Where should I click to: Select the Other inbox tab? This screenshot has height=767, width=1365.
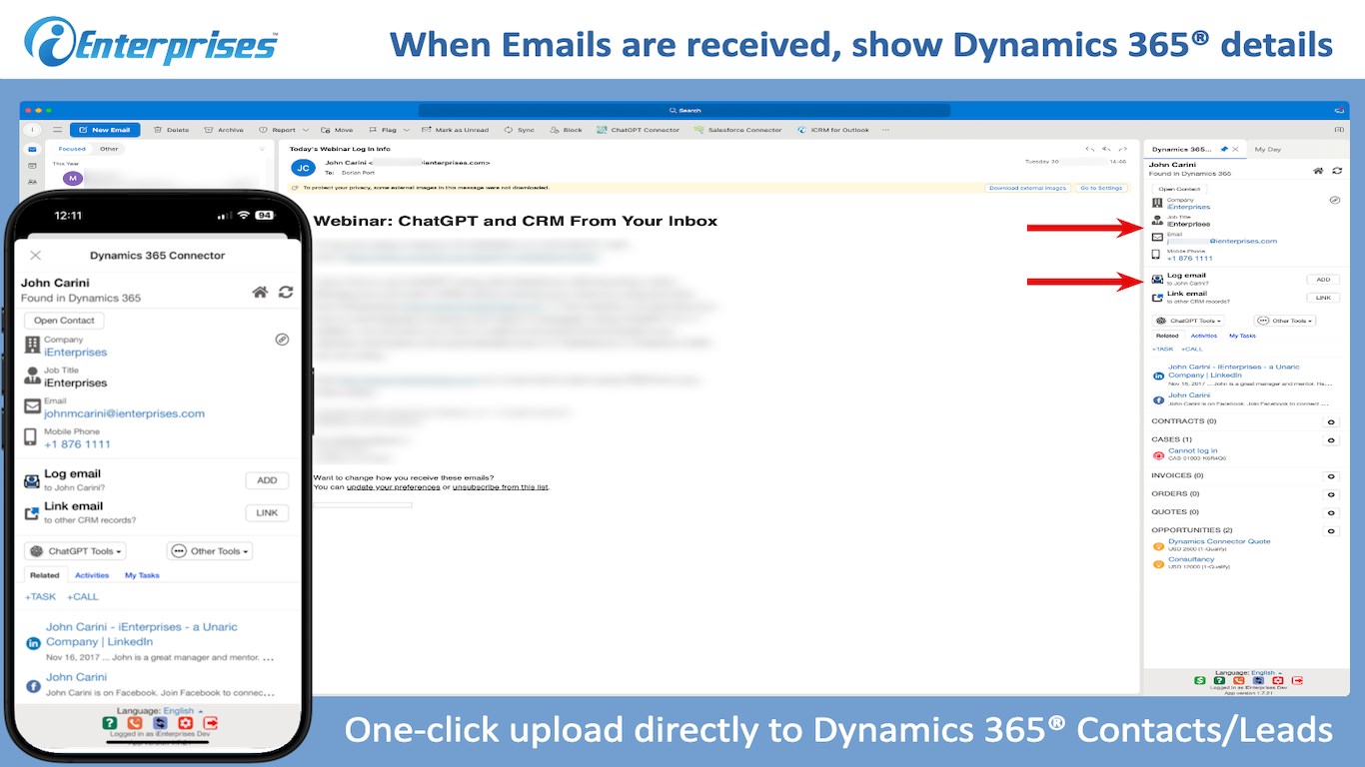tap(108, 149)
